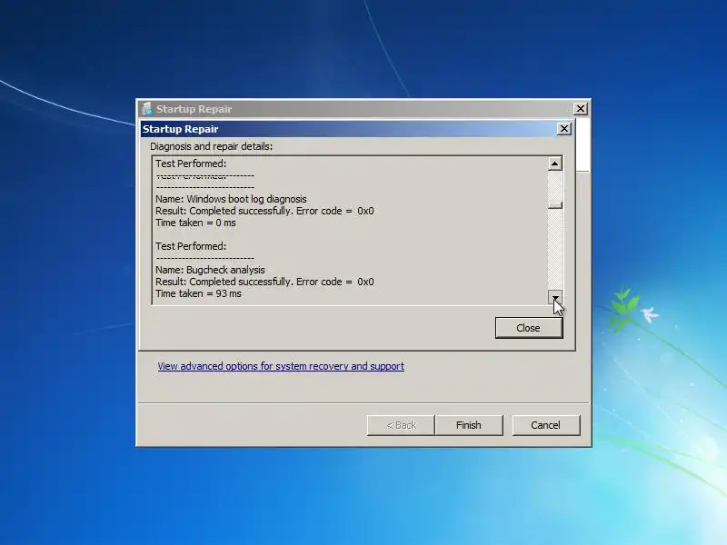Click the Cancel button
This screenshot has height=545, width=727.
coord(546,425)
